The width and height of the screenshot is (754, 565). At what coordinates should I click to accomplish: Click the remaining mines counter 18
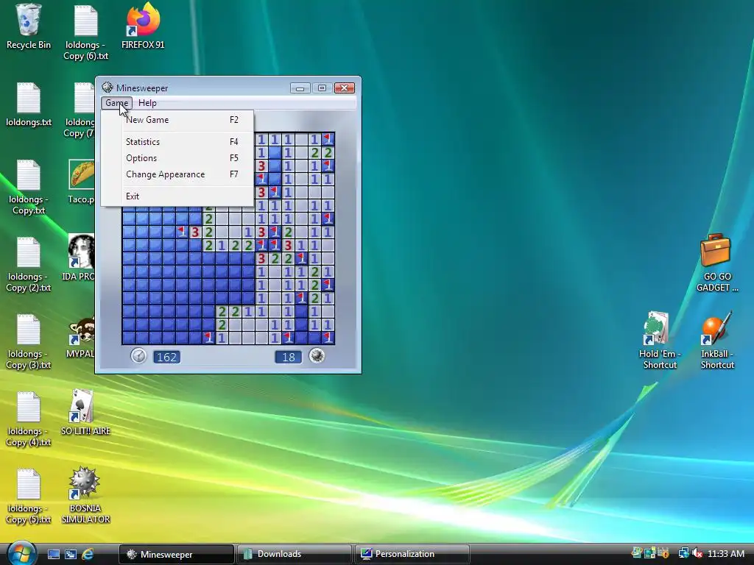point(288,357)
